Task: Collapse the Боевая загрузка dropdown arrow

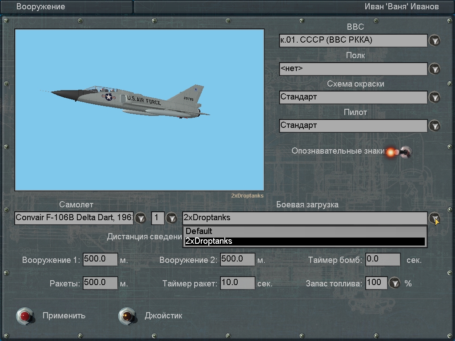Action: (434, 218)
